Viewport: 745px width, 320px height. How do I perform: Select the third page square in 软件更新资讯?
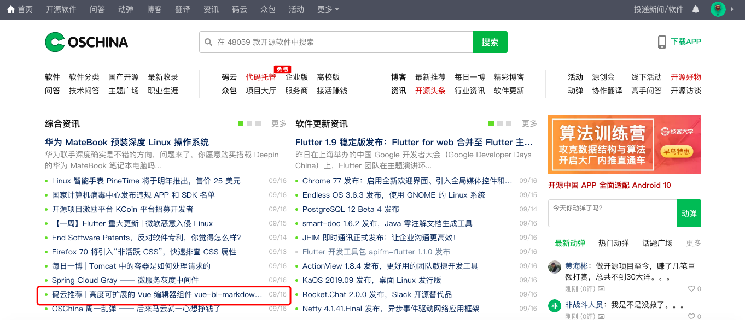click(x=509, y=123)
